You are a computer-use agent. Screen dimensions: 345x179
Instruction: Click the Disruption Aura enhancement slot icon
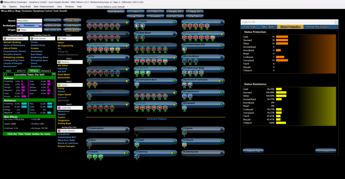137,84
